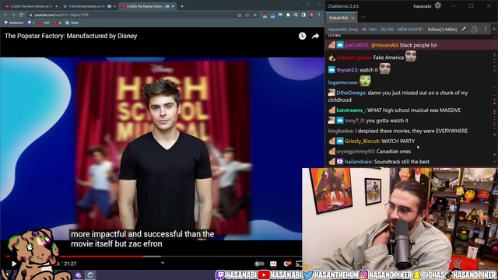This screenshot has height=280, width=498.
Task: Play the paused YouTube video
Action: (14, 264)
